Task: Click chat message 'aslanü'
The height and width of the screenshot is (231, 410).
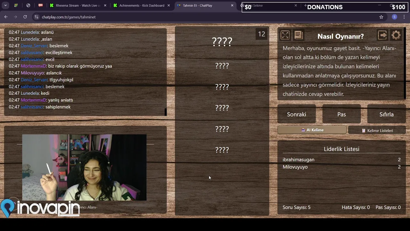Action: tap(47, 32)
